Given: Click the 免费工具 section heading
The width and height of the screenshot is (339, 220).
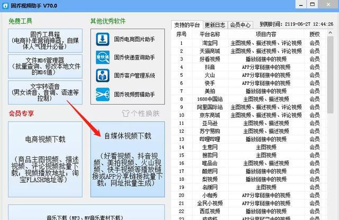Looking at the screenshot, I should pyautogui.click(x=20, y=21).
